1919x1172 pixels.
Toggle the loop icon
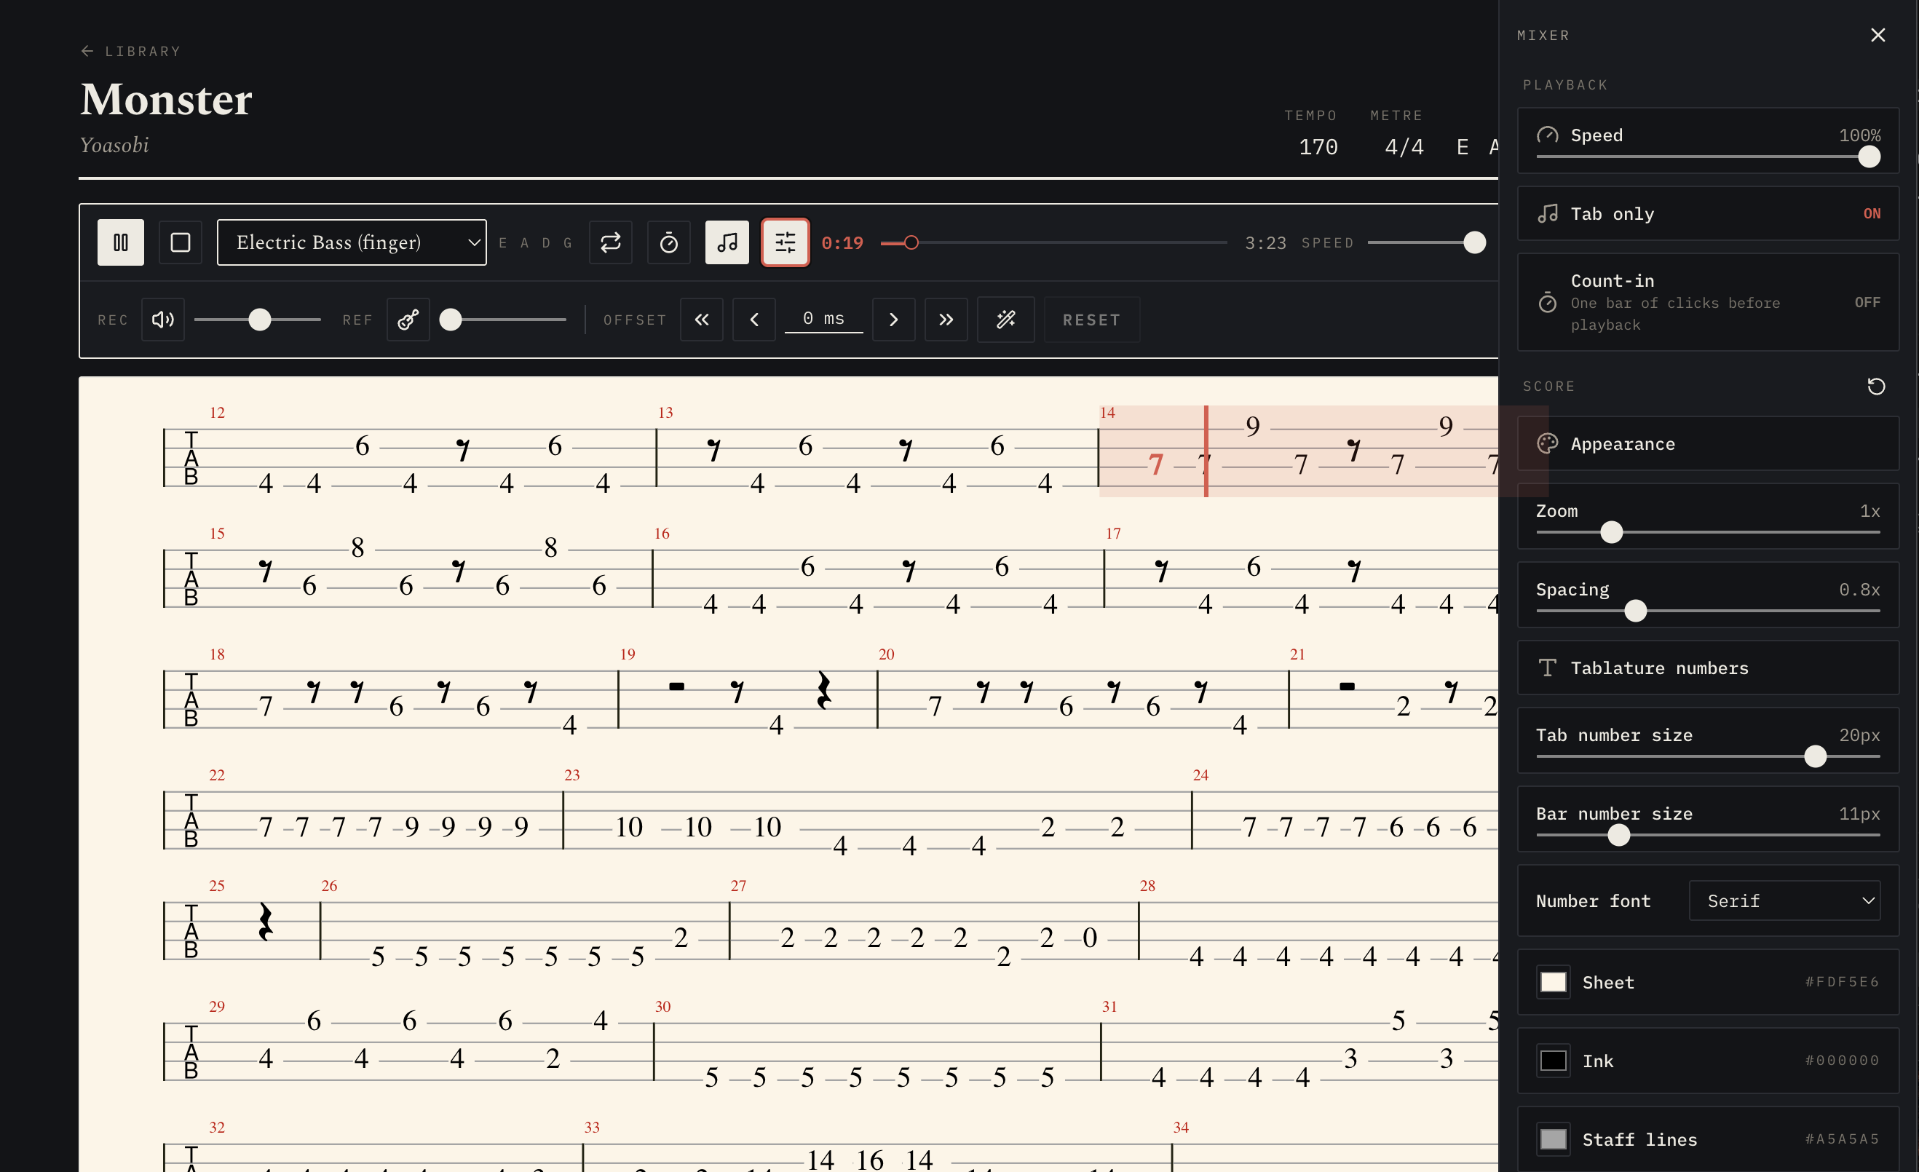[x=611, y=242]
